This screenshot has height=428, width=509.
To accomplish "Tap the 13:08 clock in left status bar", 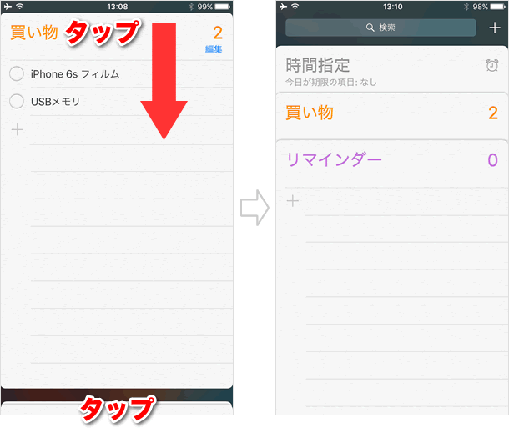I will click(x=118, y=7).
